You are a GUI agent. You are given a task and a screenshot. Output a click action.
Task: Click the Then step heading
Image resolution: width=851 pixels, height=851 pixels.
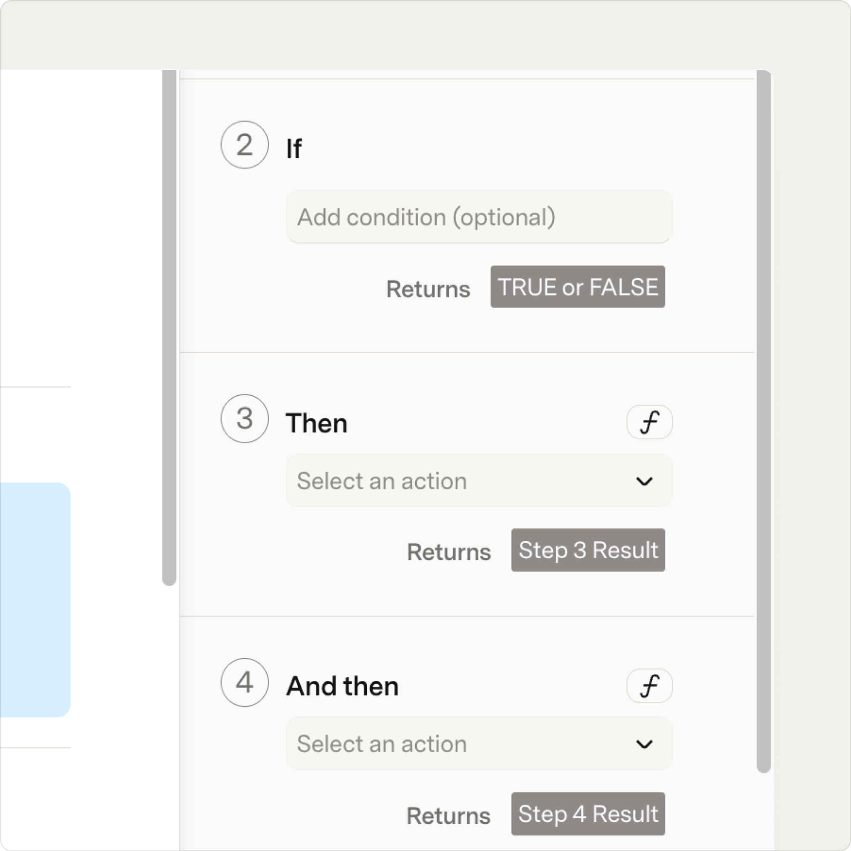tap(316, 423)
